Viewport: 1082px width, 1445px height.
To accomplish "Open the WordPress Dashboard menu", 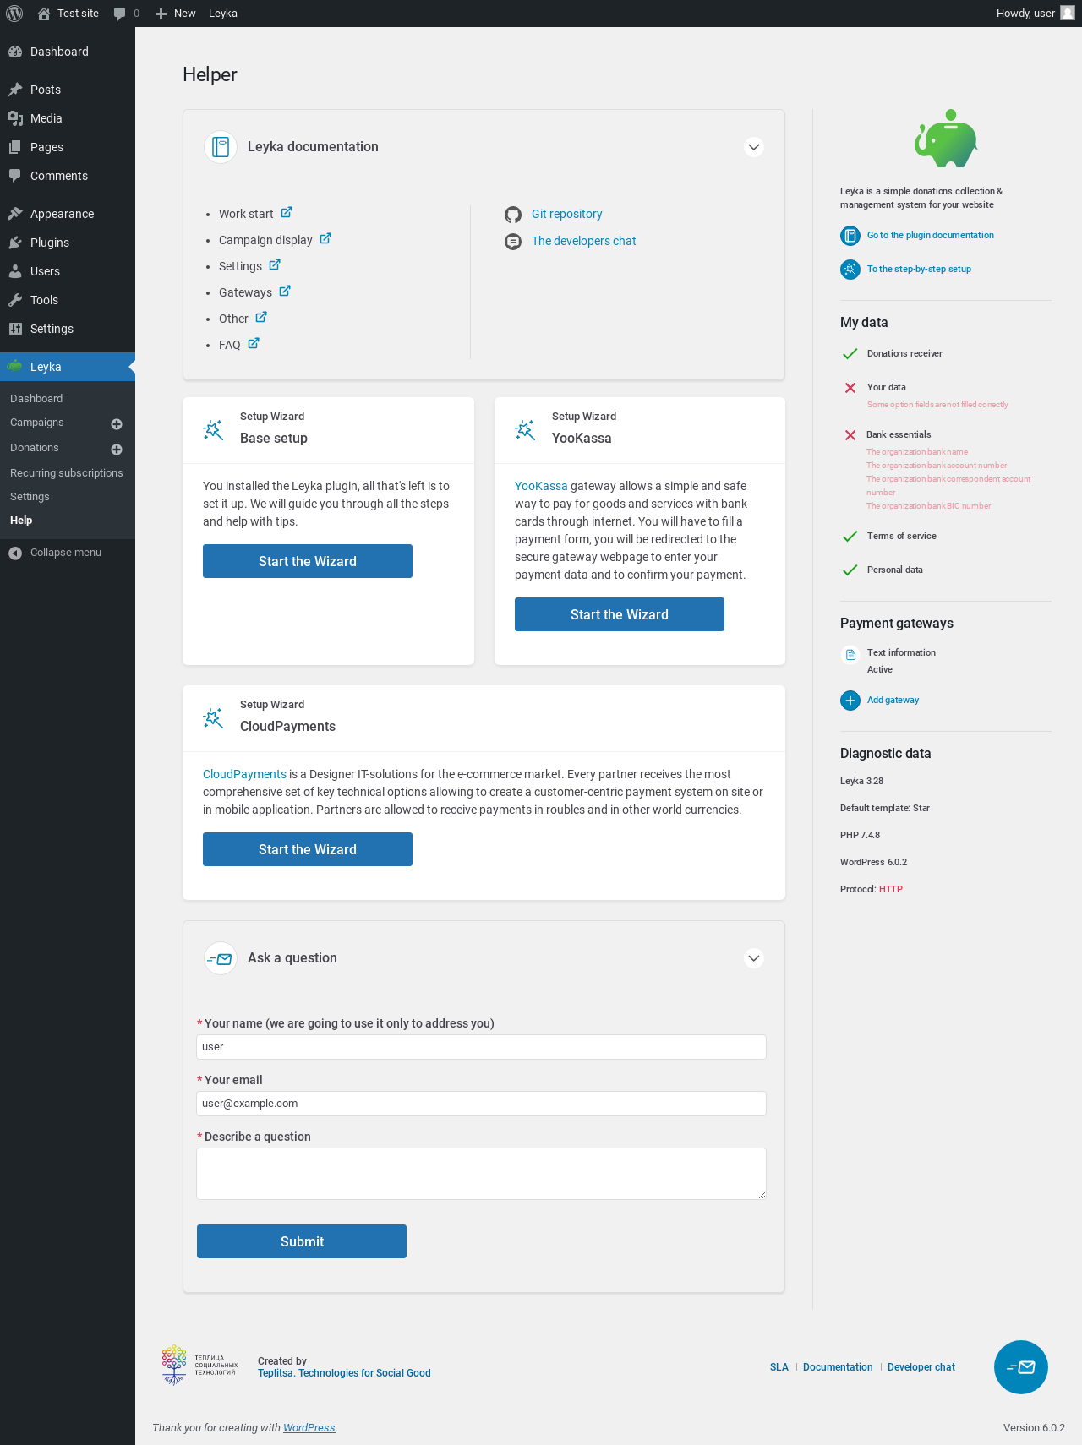I will tap(68, 52).
